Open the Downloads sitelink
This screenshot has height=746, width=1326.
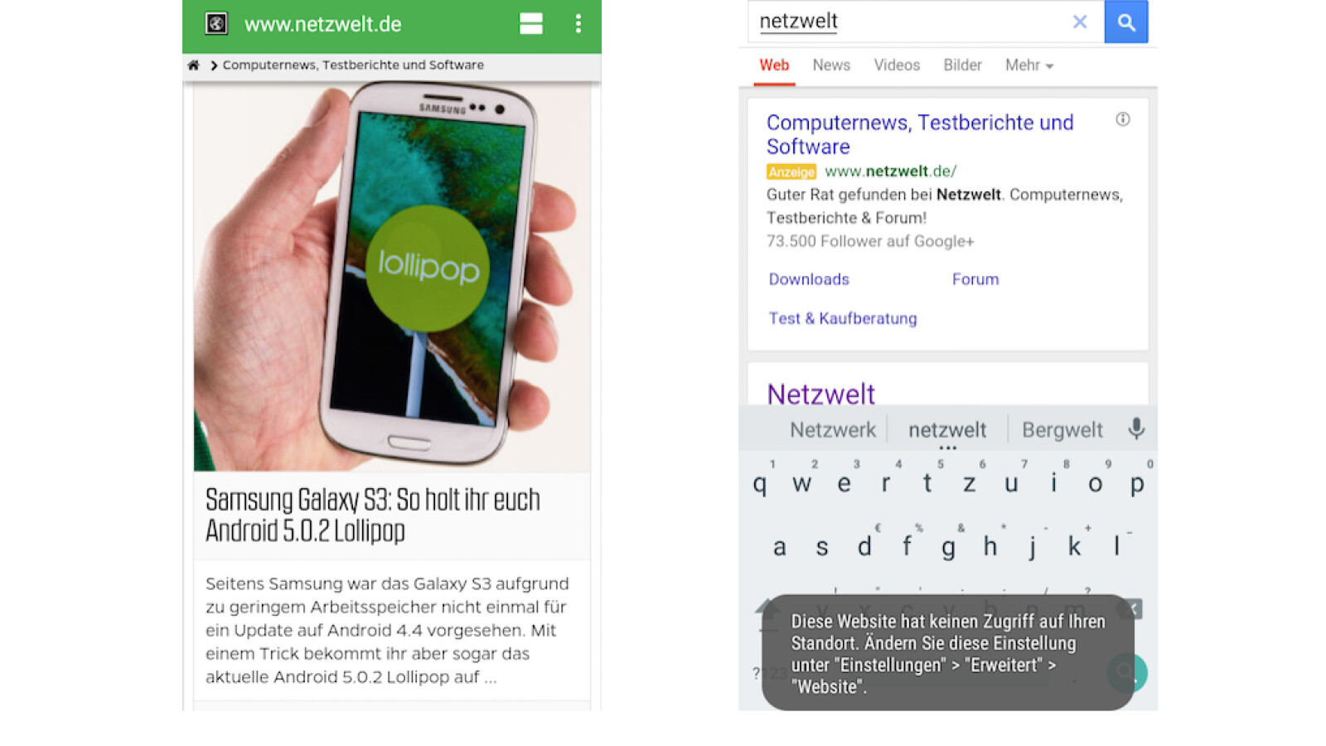[809, 279]
